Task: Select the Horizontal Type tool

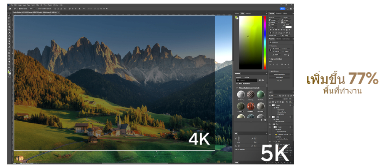Action: (x=9, y=44)
